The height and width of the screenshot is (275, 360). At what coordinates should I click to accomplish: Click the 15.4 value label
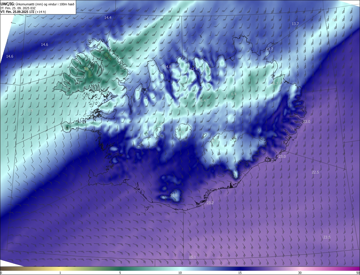tap(194, 69)
